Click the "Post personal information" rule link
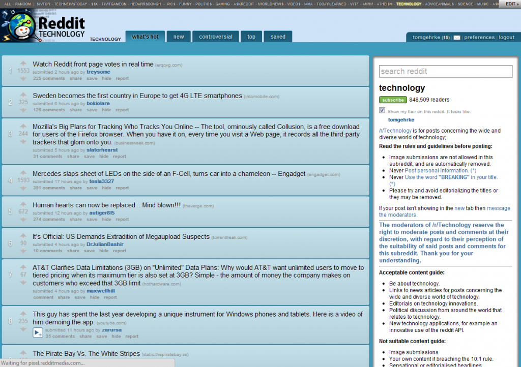 [437, 171]
